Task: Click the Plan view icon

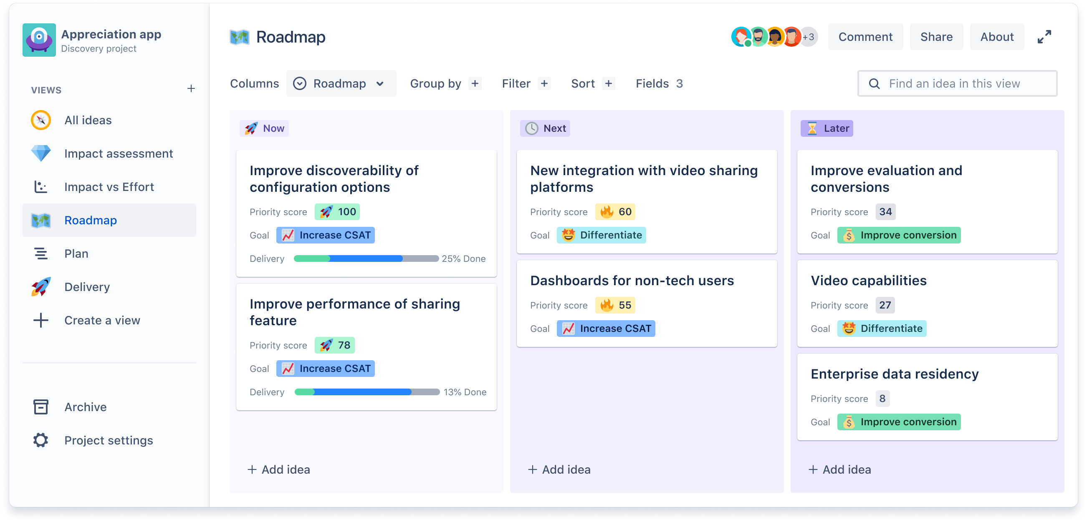Action: click(x=40, y=253)
